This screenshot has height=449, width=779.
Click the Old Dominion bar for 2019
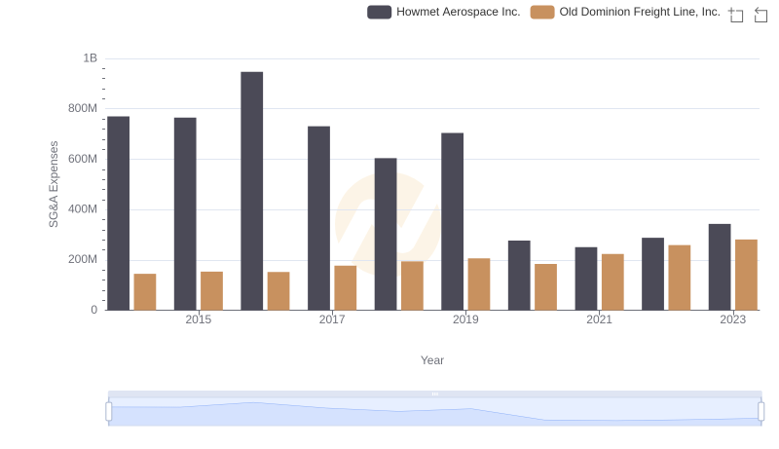pyautogui.click(x=479, y=284)
